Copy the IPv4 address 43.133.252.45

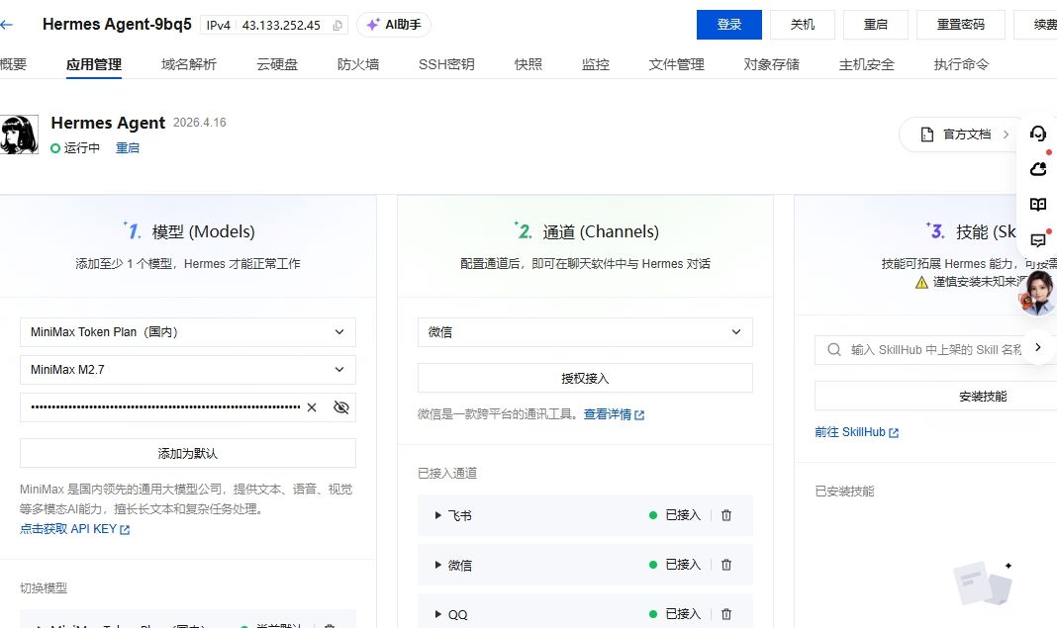[337, 25]
